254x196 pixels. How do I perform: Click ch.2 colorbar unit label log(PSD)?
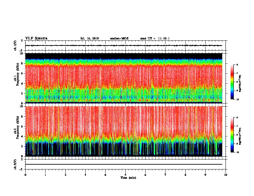240,136
